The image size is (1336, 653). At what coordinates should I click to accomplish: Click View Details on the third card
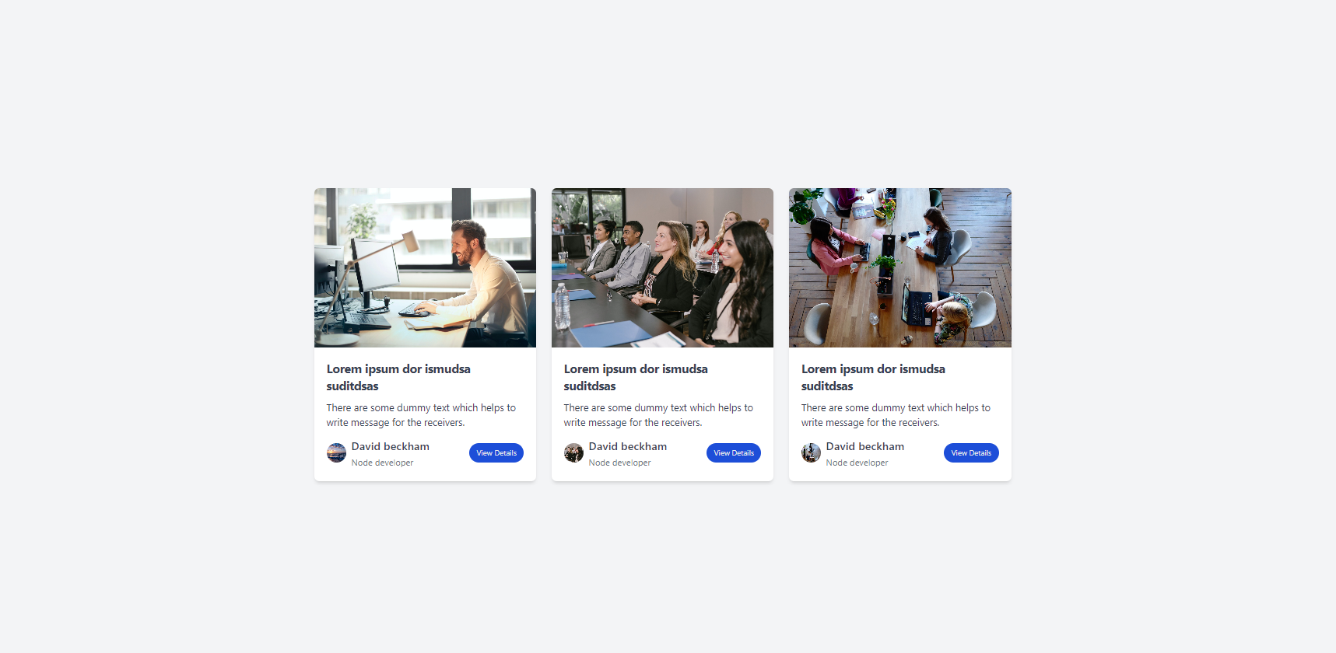pos(971,453)
